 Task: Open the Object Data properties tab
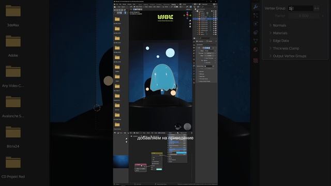255,40
